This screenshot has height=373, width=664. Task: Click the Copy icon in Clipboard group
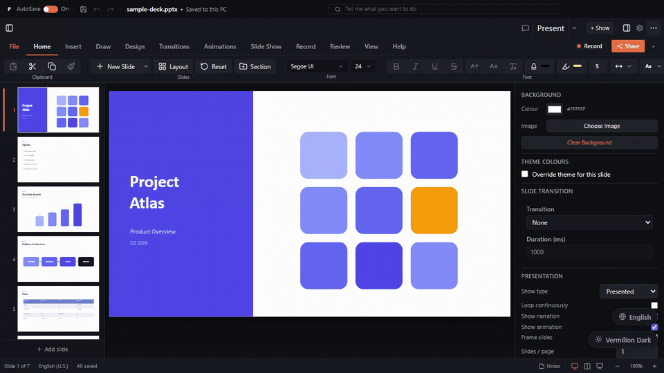52,66
